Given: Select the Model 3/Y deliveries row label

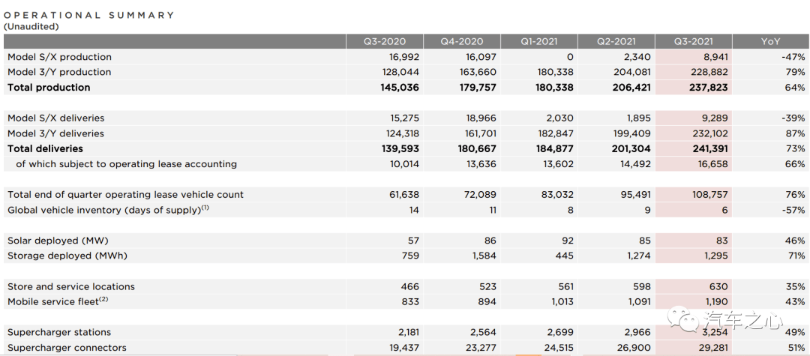Looking at the screenshot, I should click(x=55, y=133).
